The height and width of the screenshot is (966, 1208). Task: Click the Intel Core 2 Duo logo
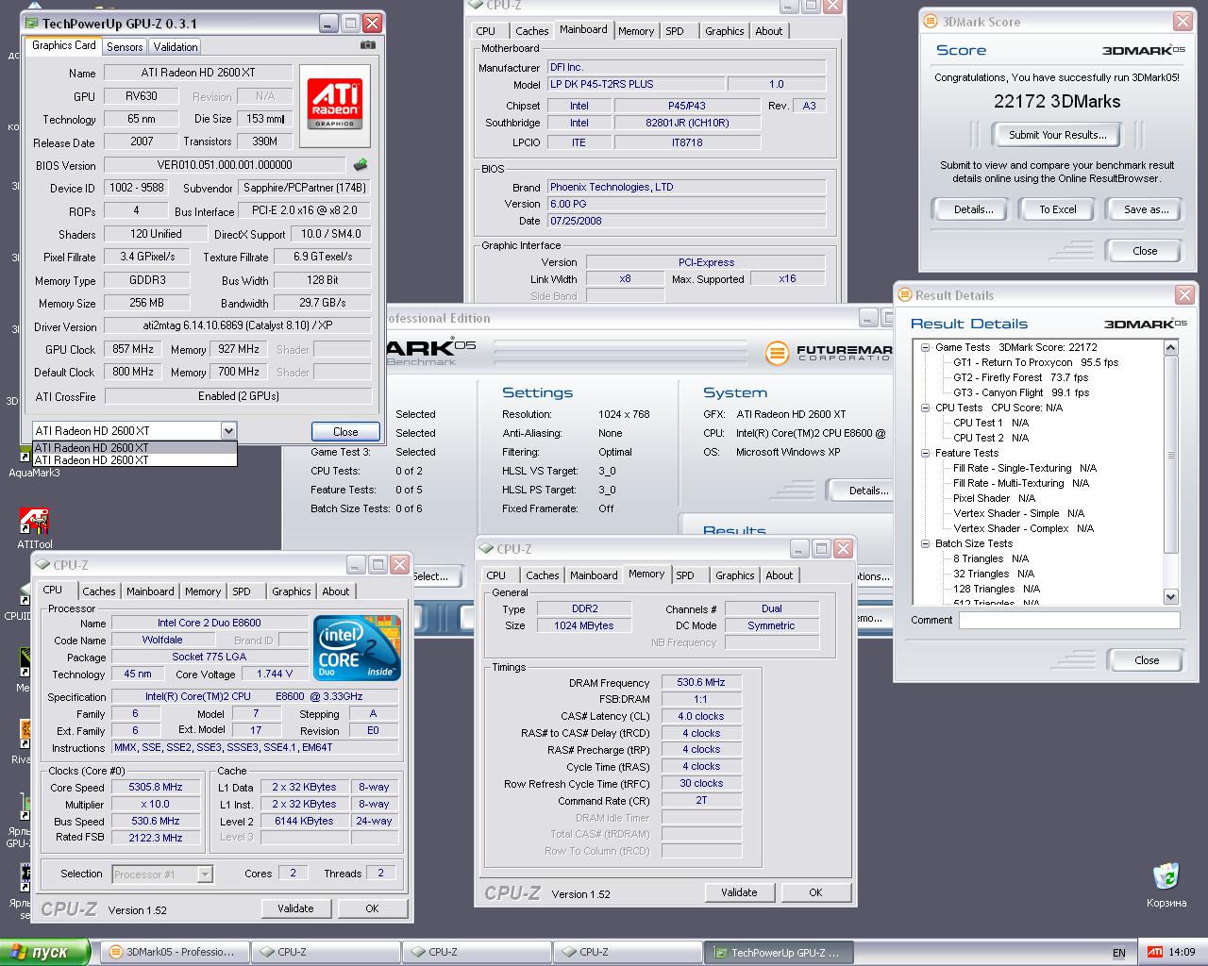coord(357,648)
